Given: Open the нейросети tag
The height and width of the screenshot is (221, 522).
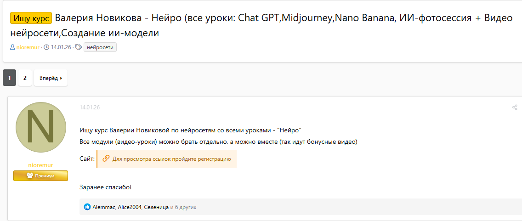Looking at the screenshot, I should point(100,47).
